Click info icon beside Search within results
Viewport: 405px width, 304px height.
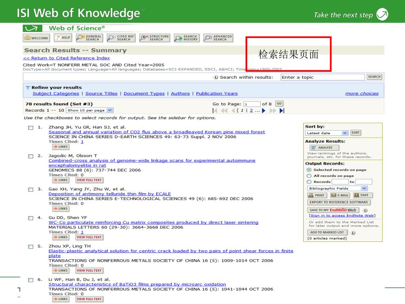point(216,77)
